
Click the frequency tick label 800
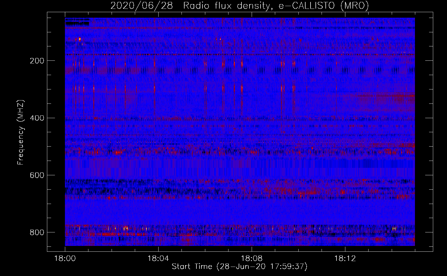(37, 232)
